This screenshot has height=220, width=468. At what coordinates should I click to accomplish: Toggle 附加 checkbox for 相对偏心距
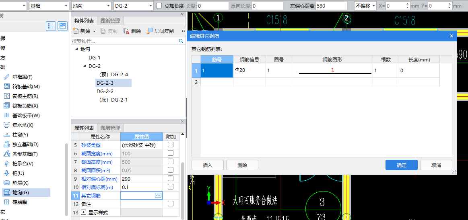pos(171,178)
